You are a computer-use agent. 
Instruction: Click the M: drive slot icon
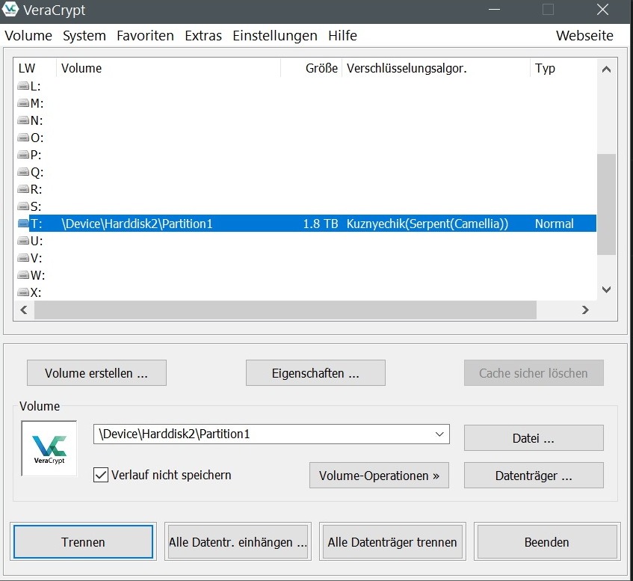[x=23, y=103]
